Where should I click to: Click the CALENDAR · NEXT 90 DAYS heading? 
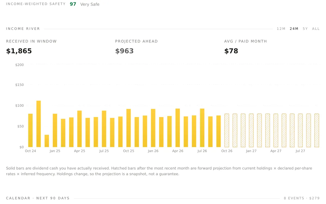38,198
